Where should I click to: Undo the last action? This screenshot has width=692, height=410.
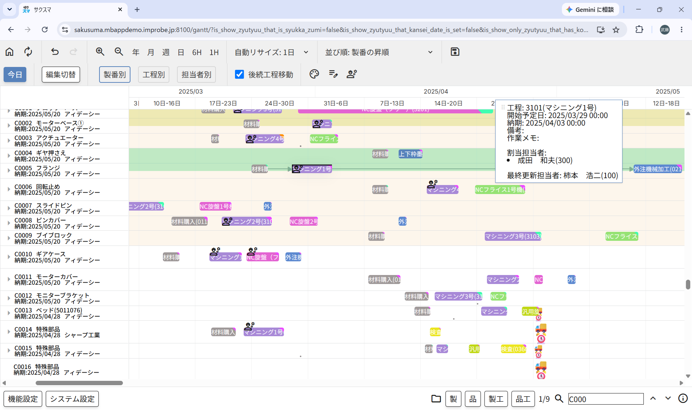click(x=55, y=52)
